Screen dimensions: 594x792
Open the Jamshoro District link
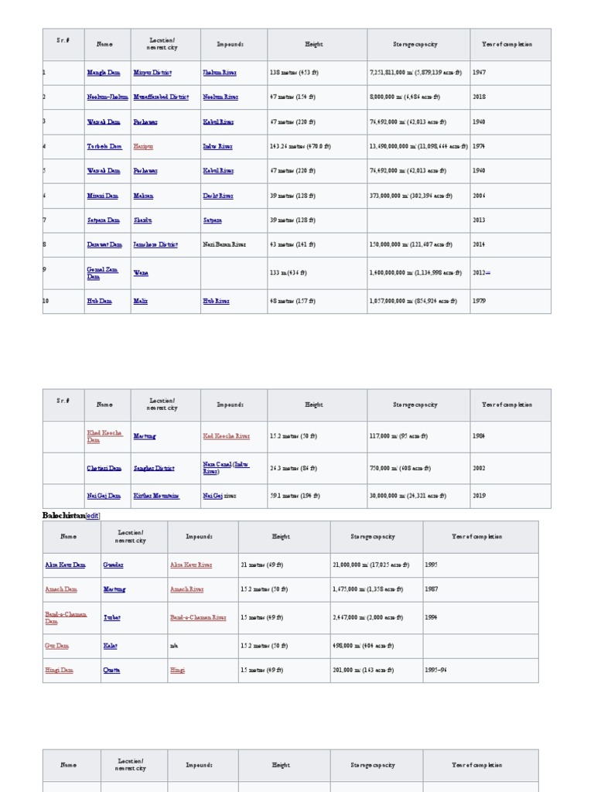(155, 244)
